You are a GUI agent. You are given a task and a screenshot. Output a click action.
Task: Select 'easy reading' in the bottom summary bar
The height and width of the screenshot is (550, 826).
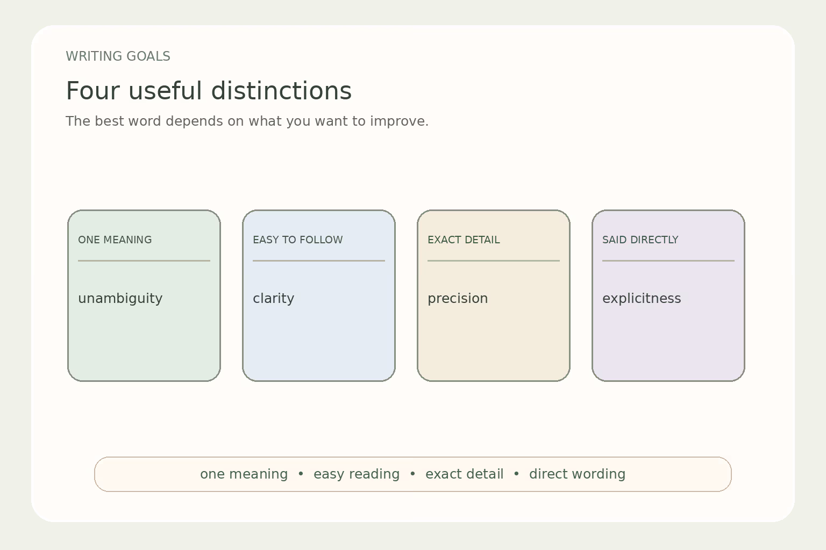pyautogui.click(x=357, y=474)
